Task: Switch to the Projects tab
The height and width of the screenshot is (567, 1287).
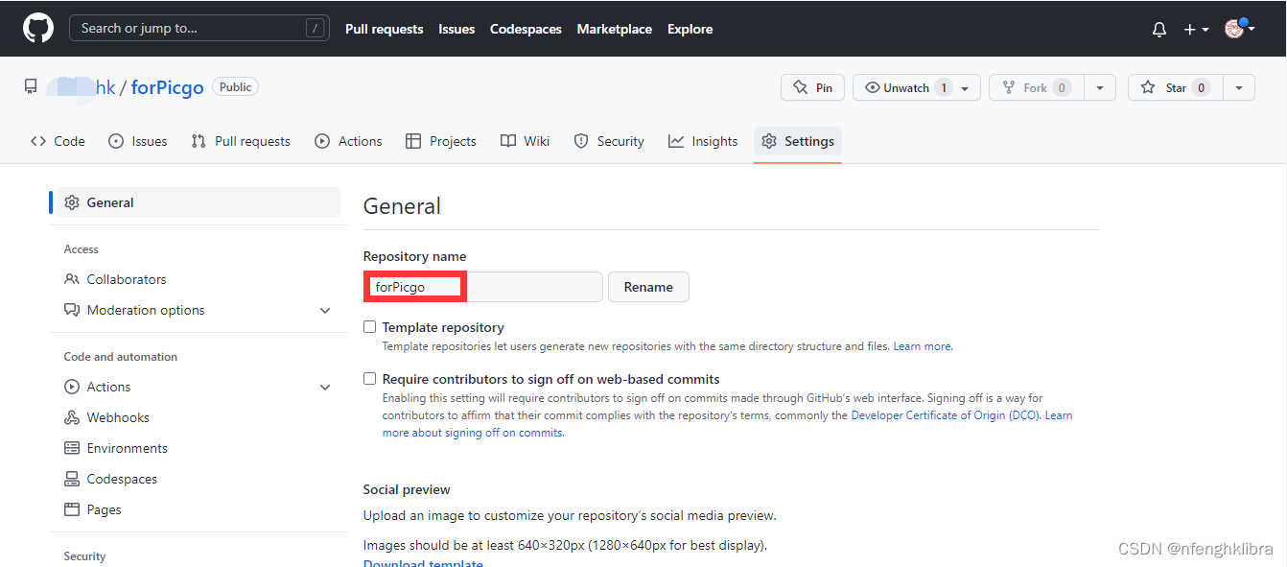Action: (x=441, y=141)
